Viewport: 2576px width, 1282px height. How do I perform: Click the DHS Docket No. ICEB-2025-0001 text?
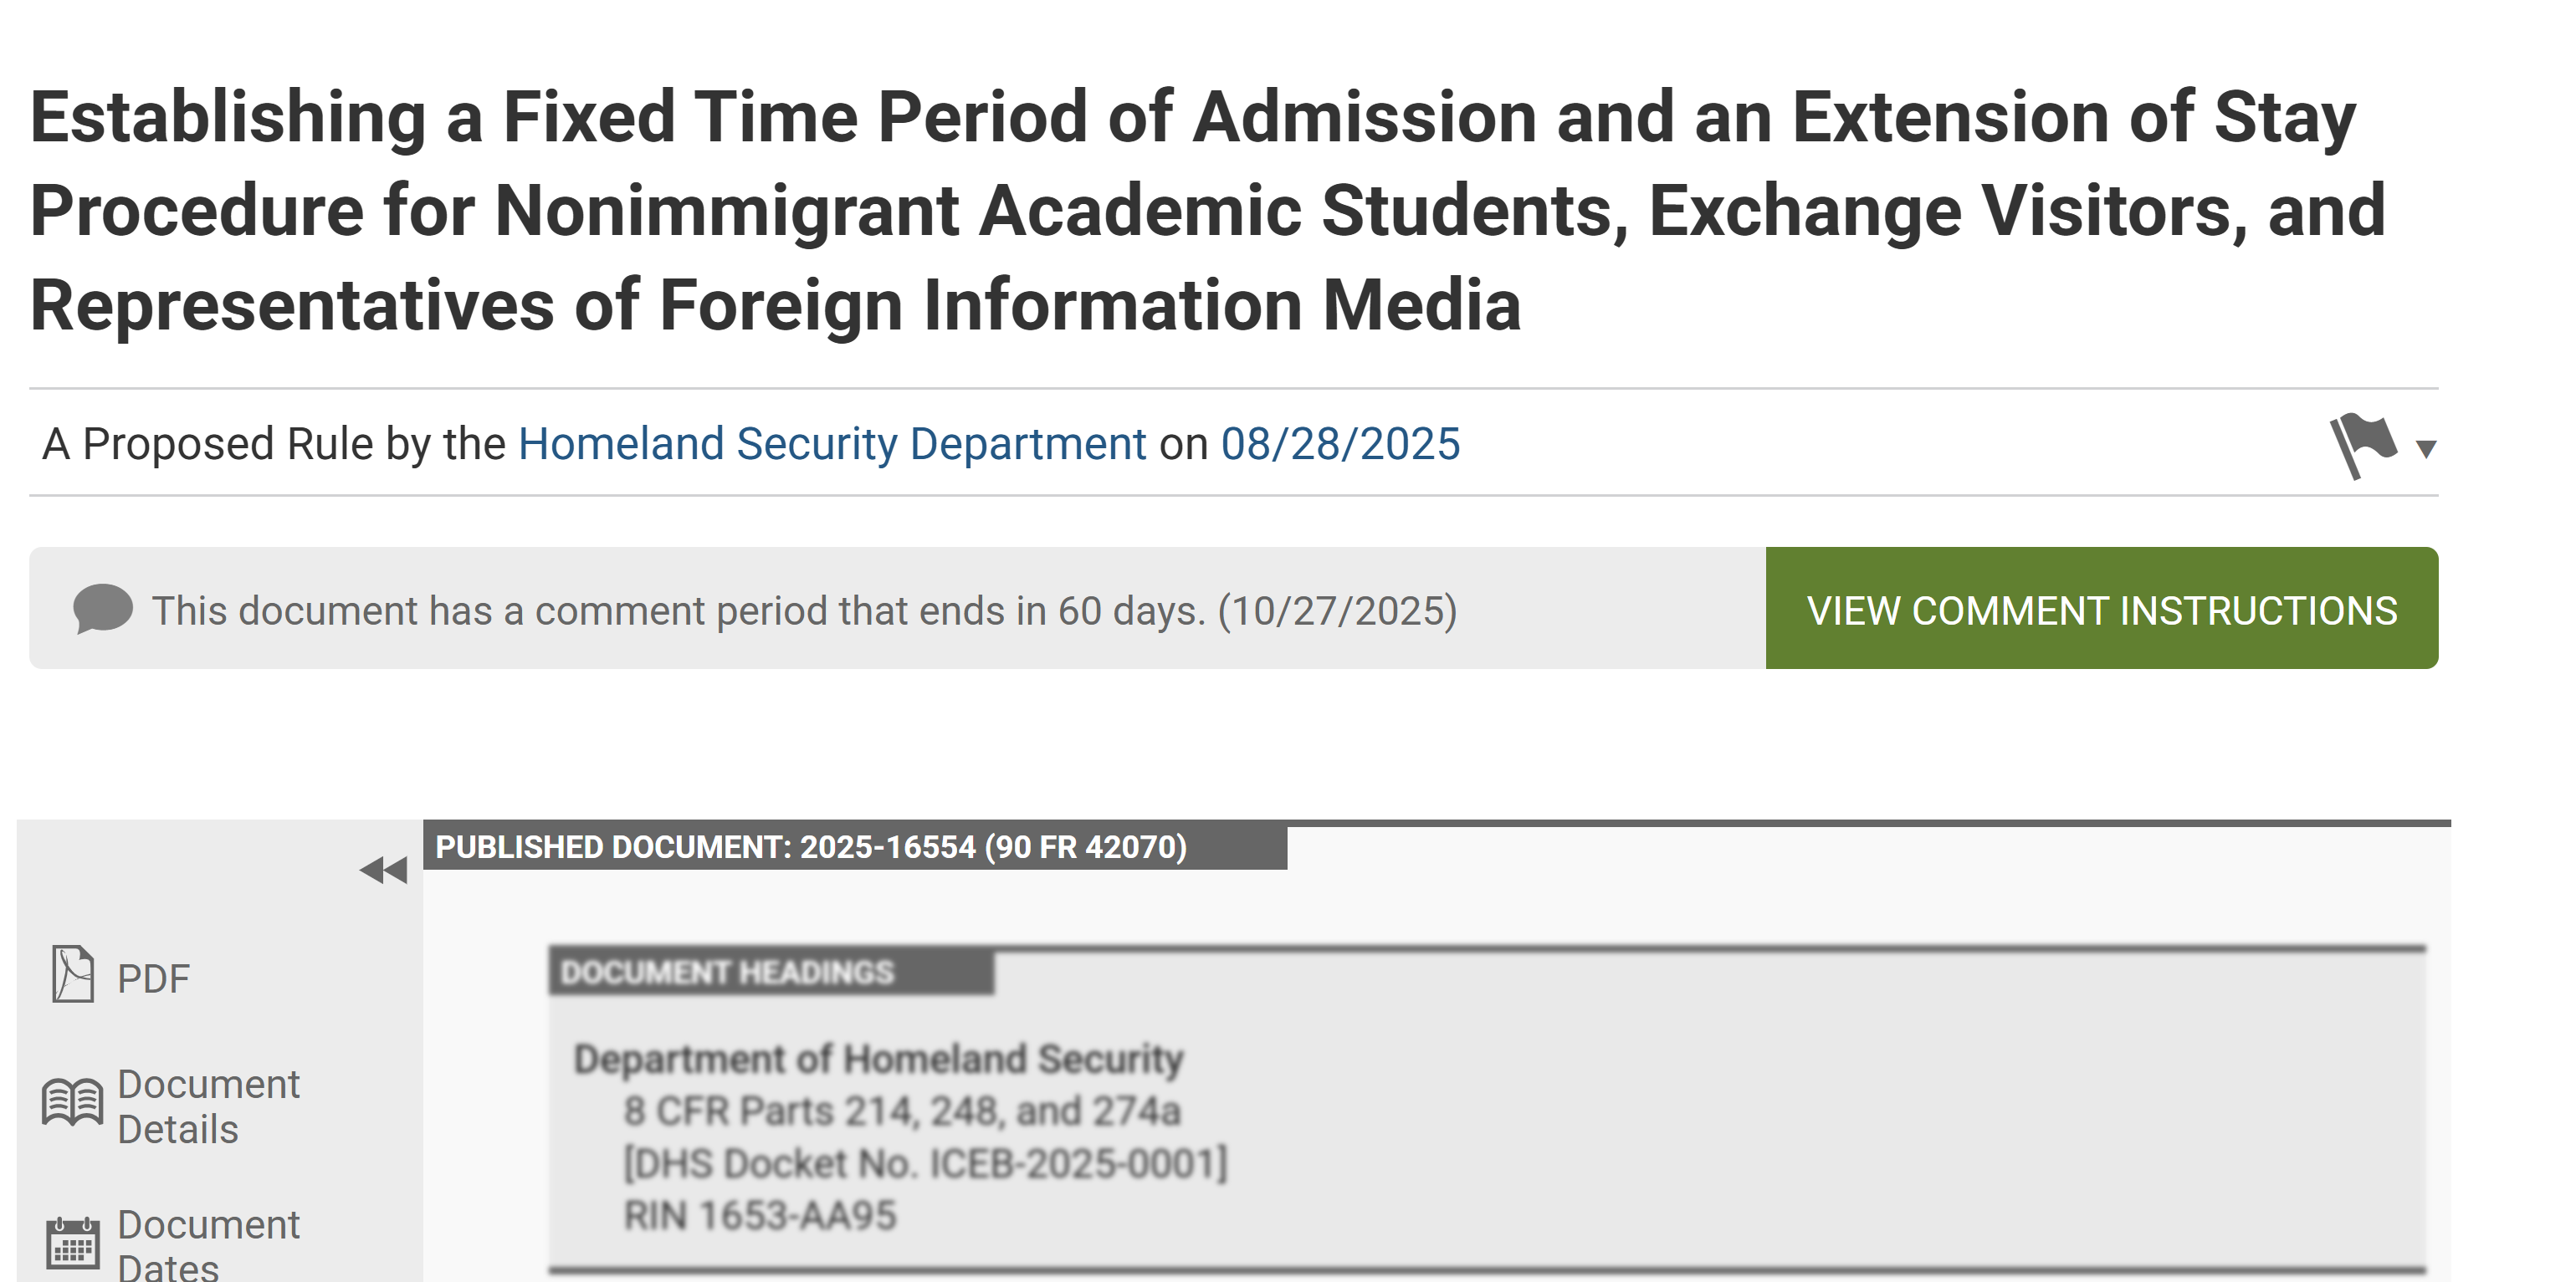(925, 1164)
